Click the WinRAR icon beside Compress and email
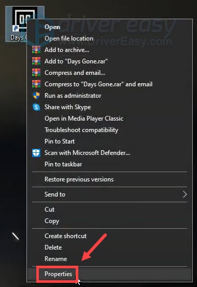Viewport: 197px width, 287px height. pyautogui.click(x=36, y=73)
